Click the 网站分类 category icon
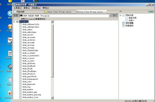 point(124,15)
